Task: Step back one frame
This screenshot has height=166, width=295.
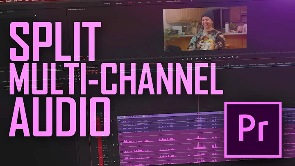Action: click(202, 58)
